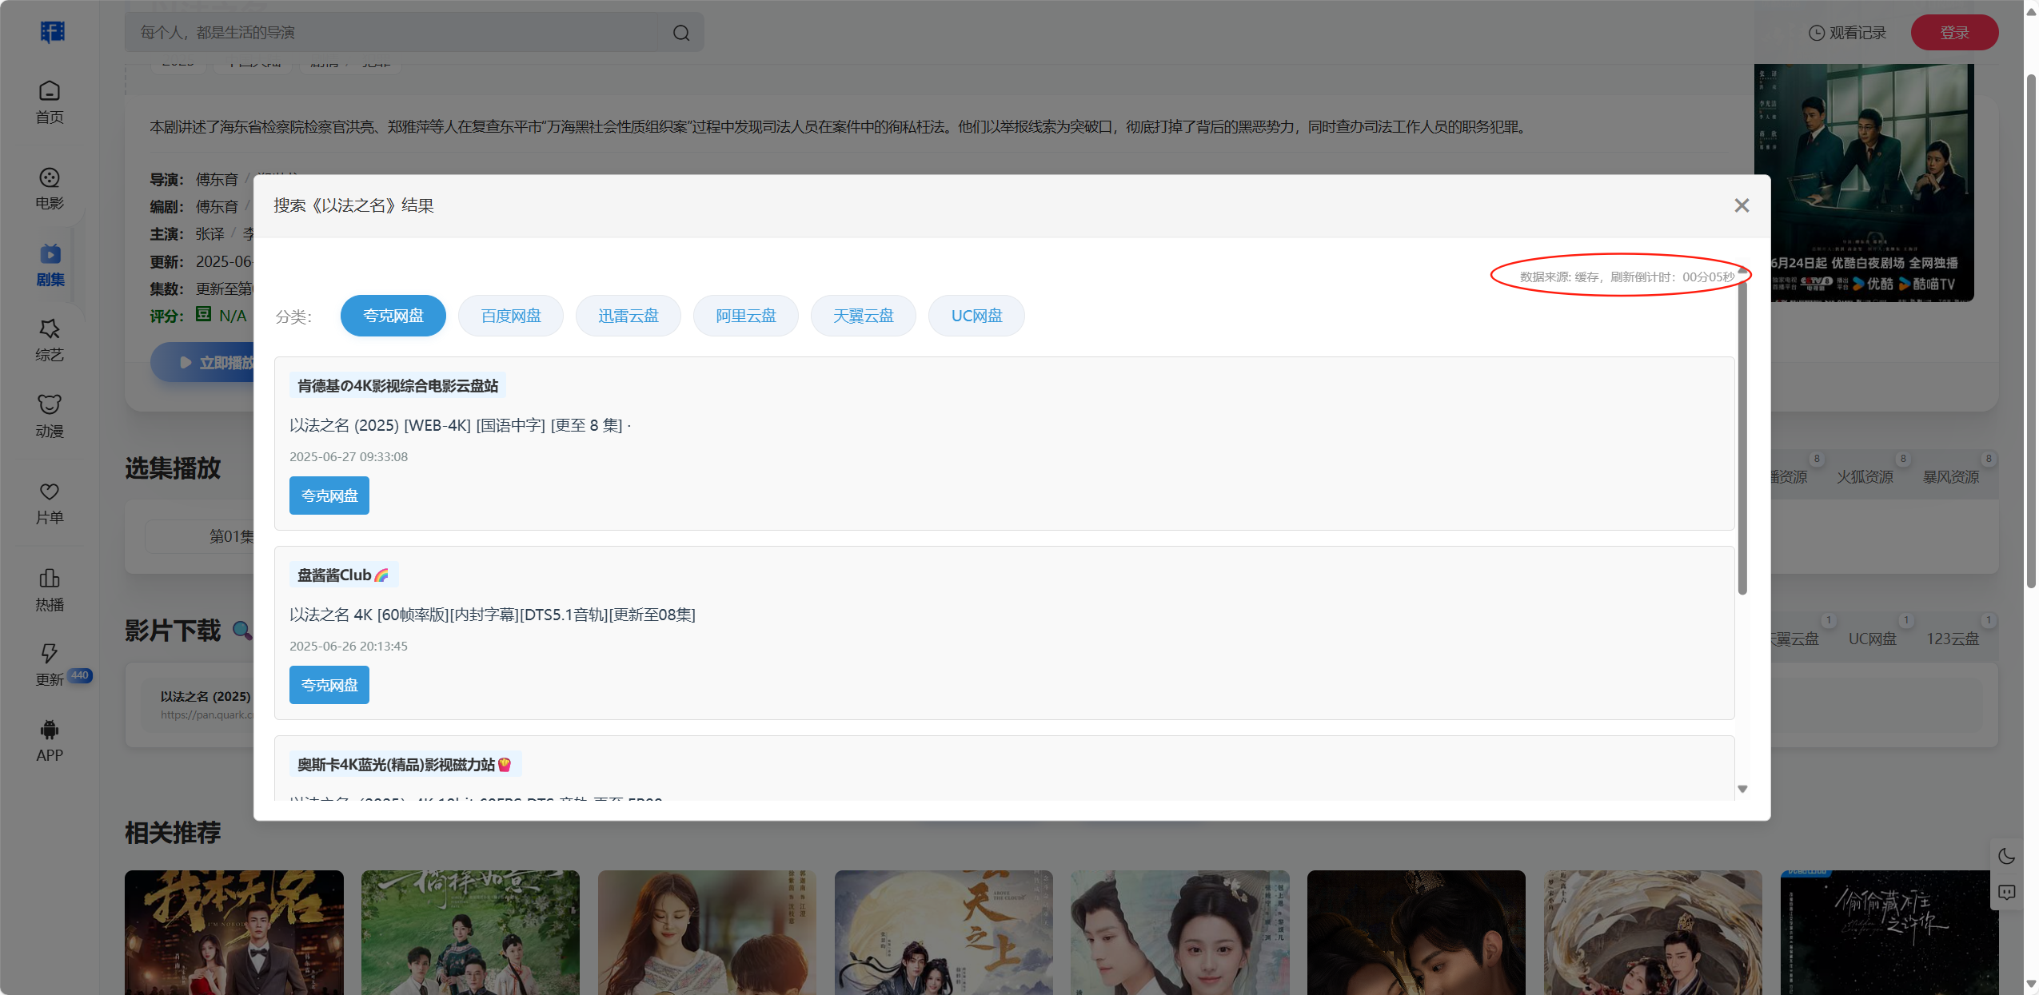2039x995 pixels.
Task: Select the 天翼云盘 category tab
Action: 864,316
